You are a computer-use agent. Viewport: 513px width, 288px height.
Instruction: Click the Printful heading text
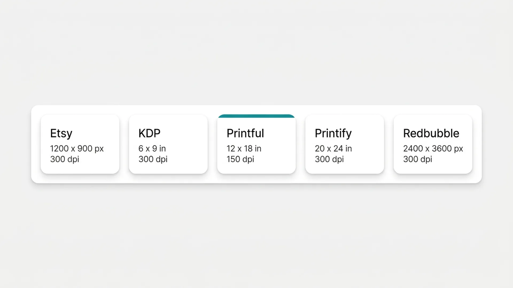(x=245, y=133)
